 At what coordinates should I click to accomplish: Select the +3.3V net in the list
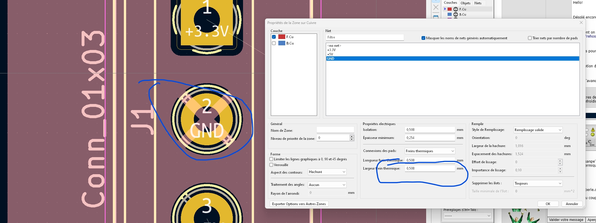pos(452,50)
